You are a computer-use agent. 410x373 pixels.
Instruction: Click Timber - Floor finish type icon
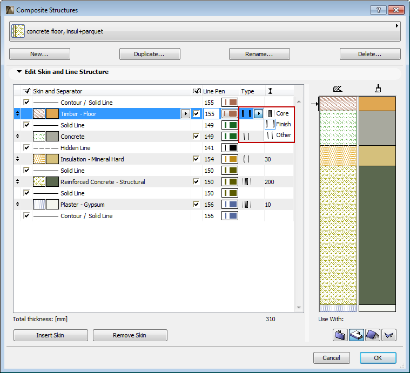click(x=246, y=113)
